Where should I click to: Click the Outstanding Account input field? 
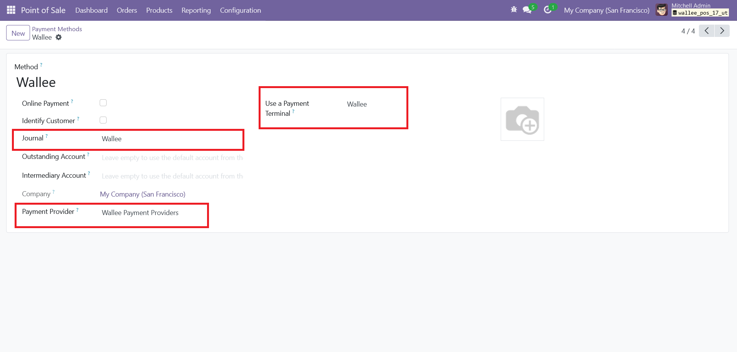coord(172,158)
